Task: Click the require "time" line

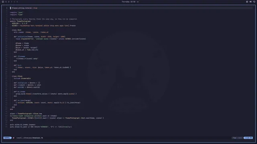Action: click(16, 14)
